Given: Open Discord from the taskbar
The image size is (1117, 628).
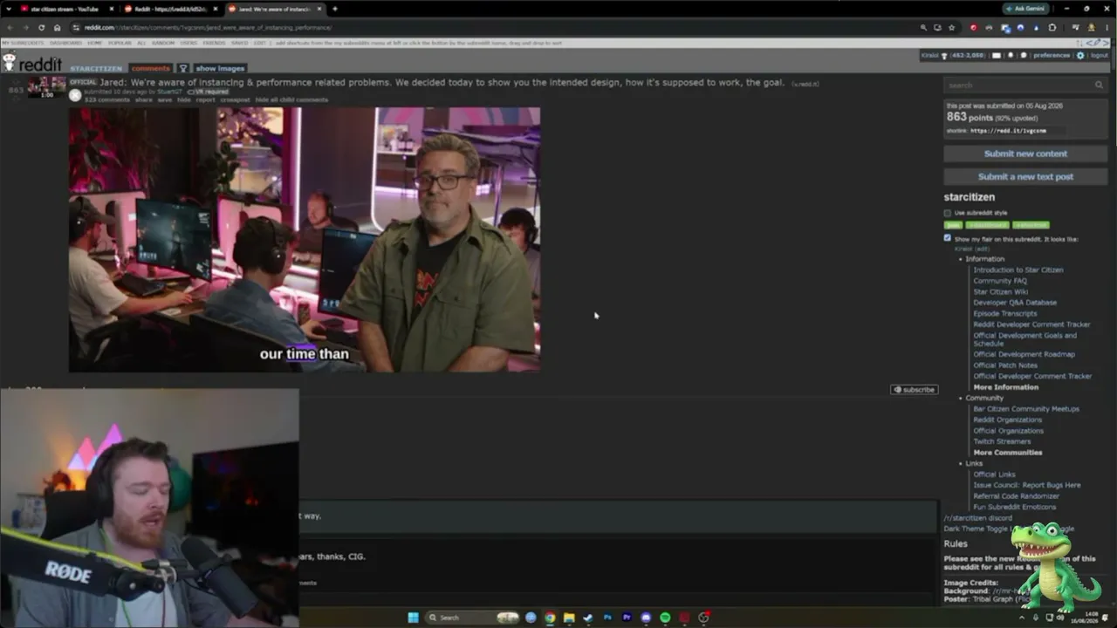Looking at the screenshot, I should 646,618.
